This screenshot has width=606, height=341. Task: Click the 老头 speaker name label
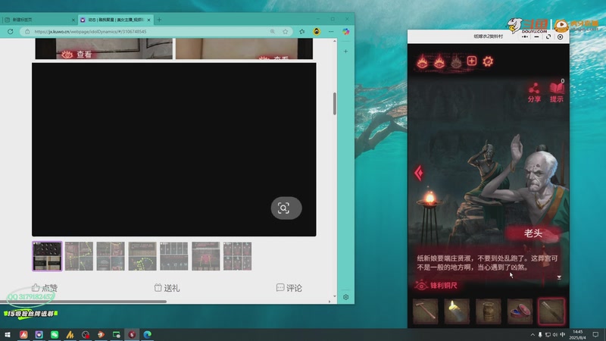[x=533, y=233]
